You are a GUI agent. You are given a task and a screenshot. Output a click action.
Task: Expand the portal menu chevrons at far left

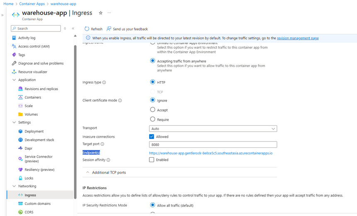tap(2, 15)
